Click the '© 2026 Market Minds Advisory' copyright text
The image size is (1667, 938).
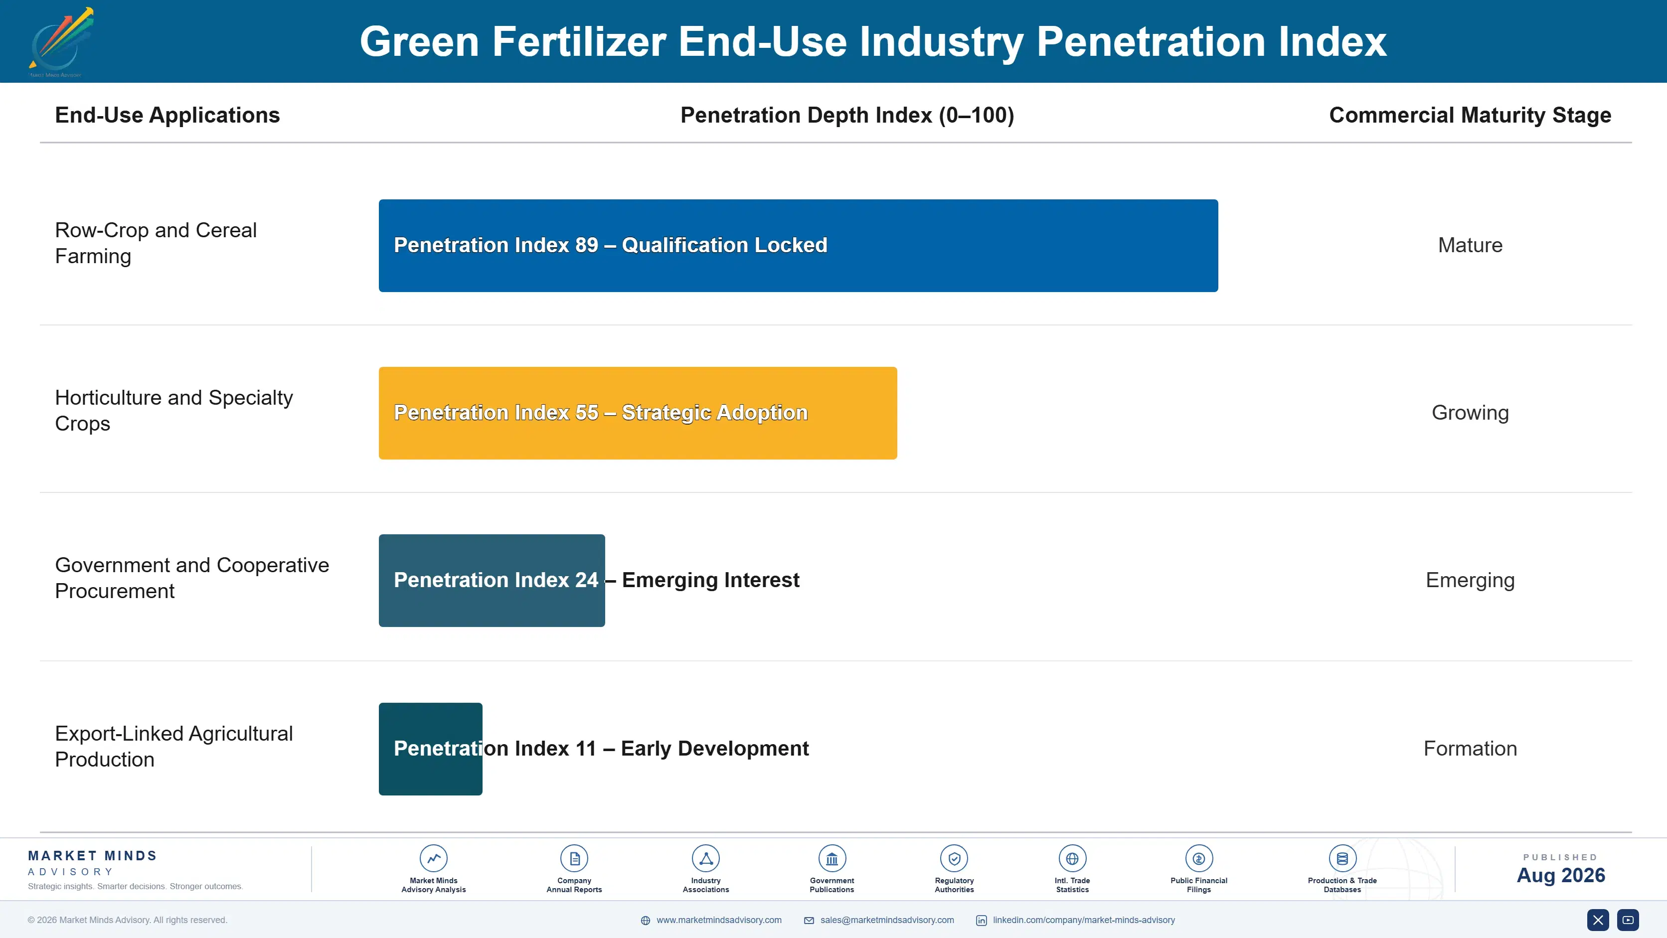pos(128,920)
